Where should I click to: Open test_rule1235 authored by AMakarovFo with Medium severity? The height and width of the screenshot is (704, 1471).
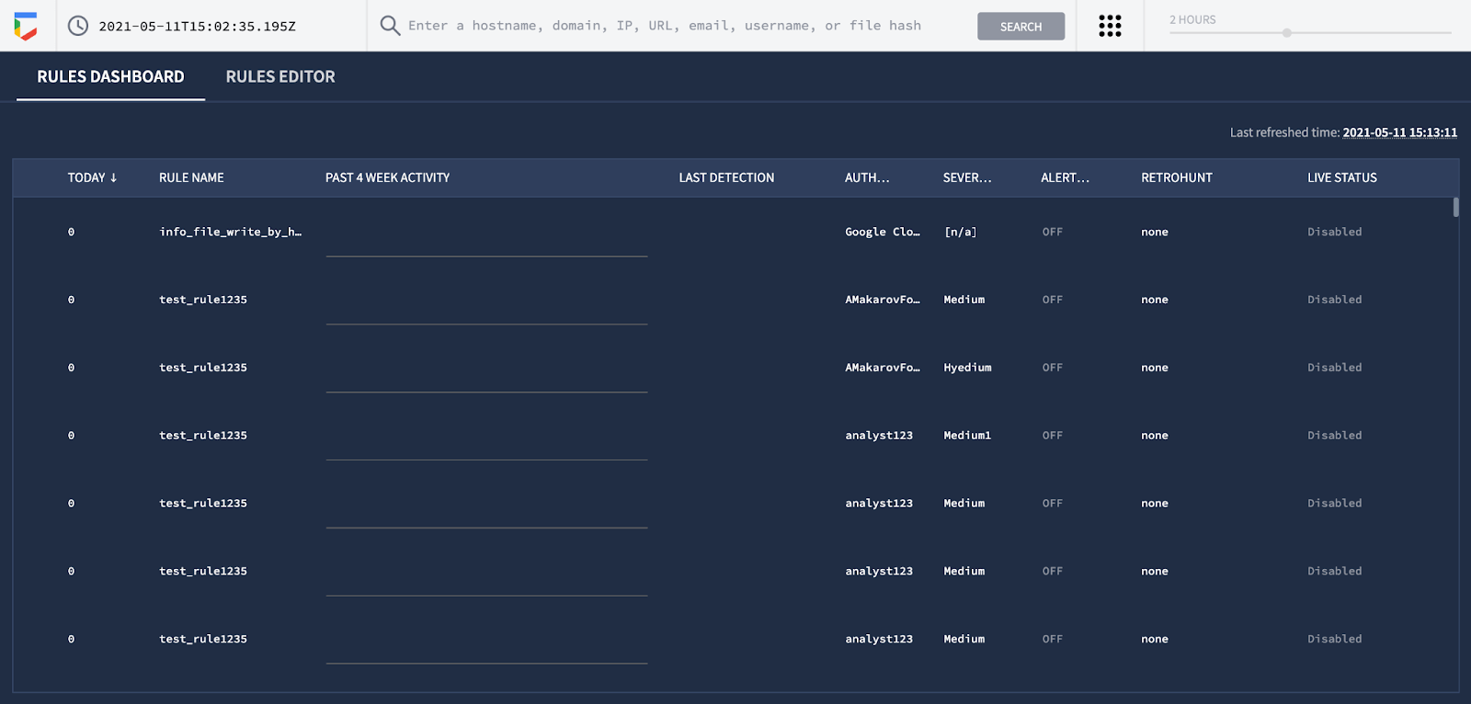(203, 300)
